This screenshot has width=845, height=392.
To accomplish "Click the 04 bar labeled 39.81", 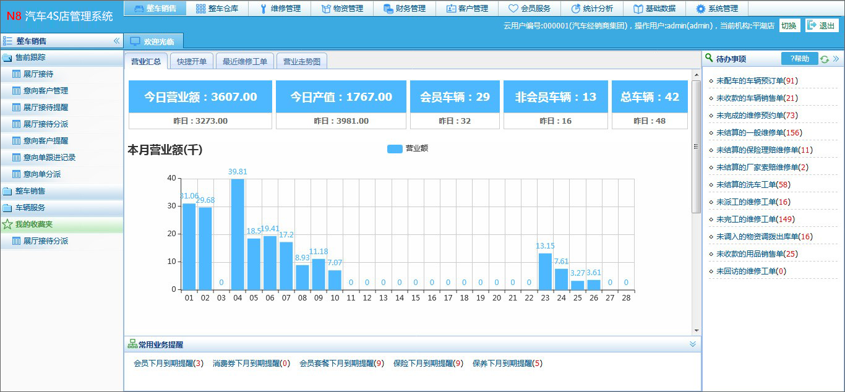I will [238, 234].
